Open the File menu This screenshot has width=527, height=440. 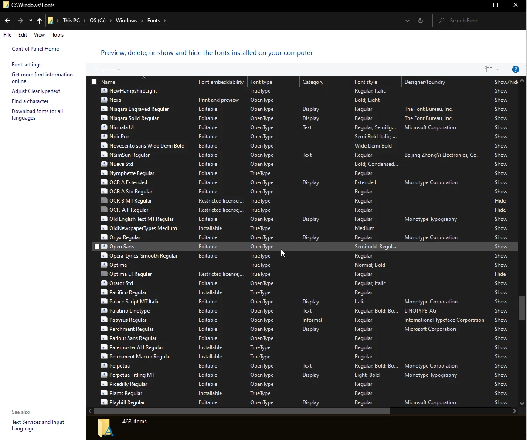tap(7, 35)
